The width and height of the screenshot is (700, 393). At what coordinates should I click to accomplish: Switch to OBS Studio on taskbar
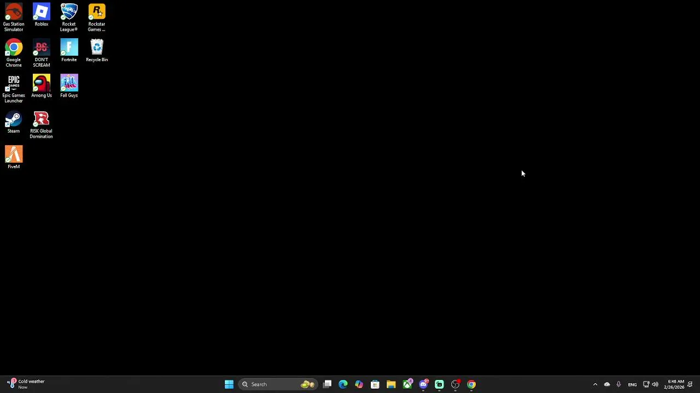pyautogui.click(x=456, y=384)
